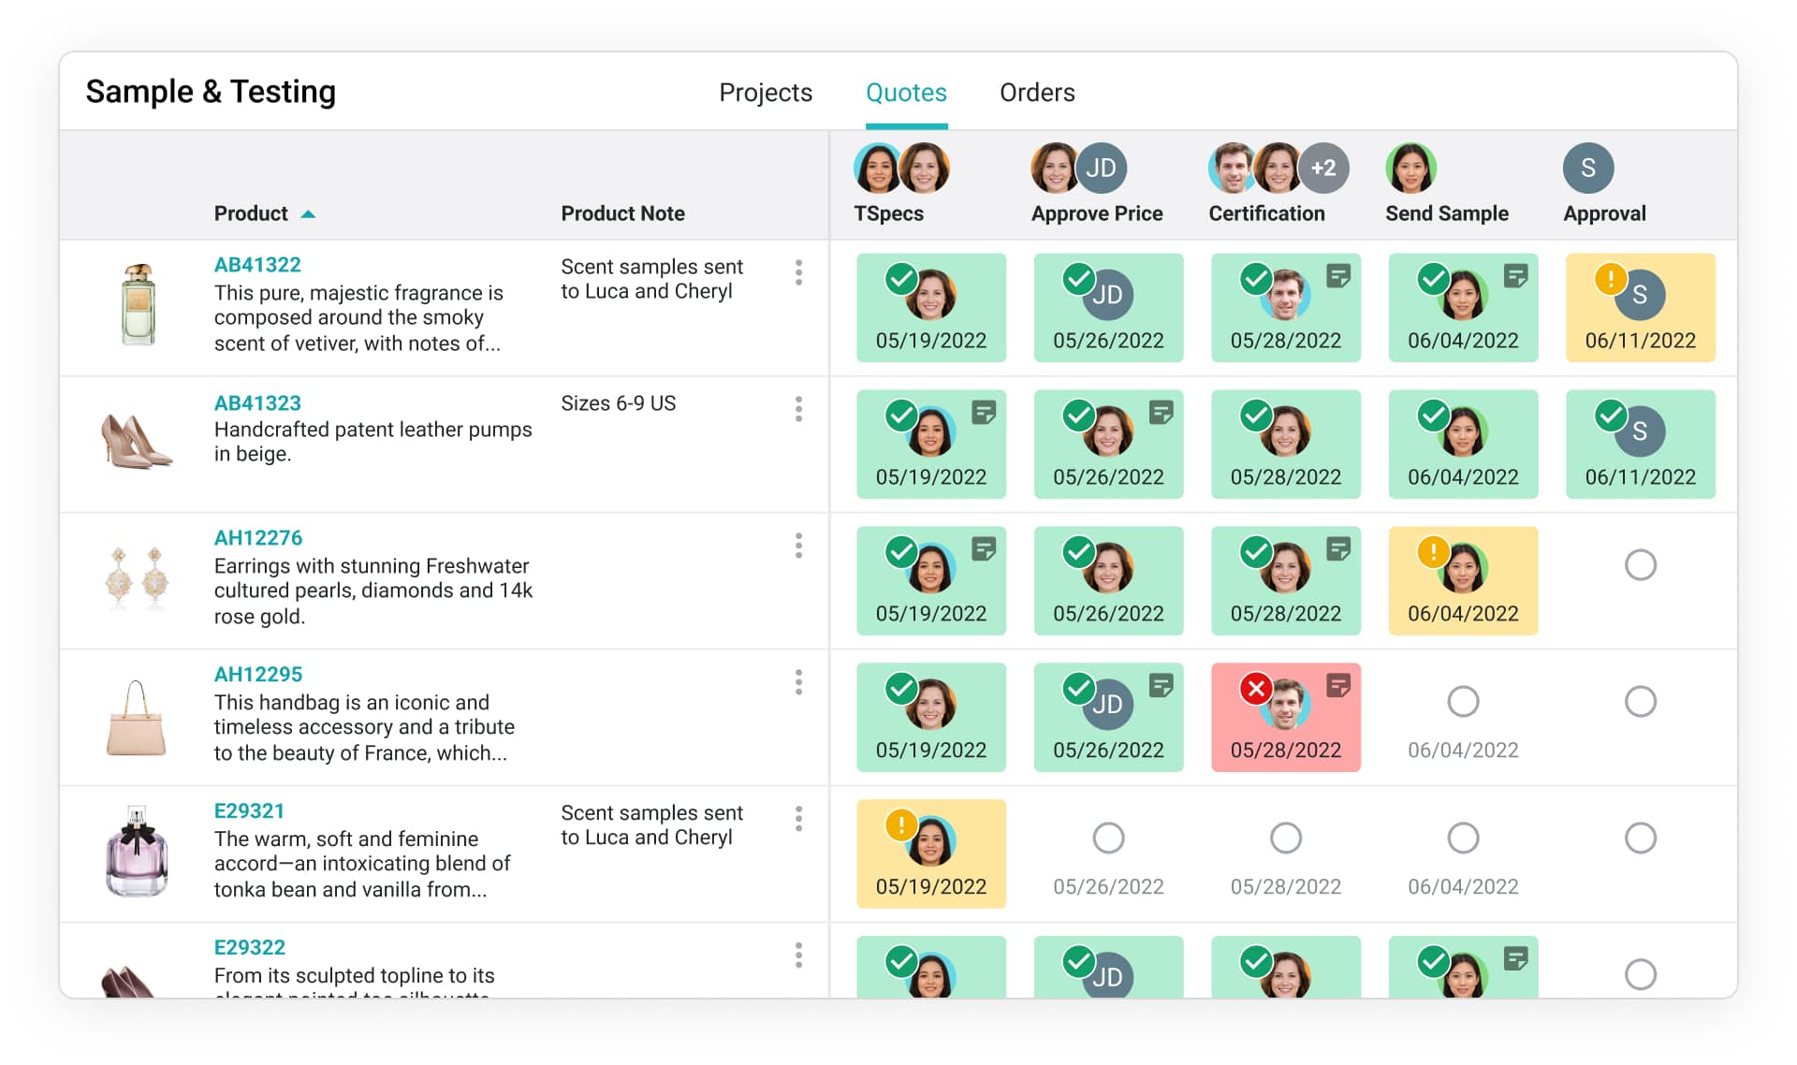Click the yellow warning icon on AB41322 Approval
The image size is (1797, 1065).
[x=1610, y=278]
